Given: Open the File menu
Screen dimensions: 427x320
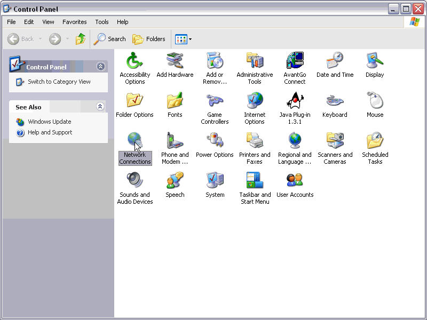Looking at the screenshot, I should [x=11, y=22].
